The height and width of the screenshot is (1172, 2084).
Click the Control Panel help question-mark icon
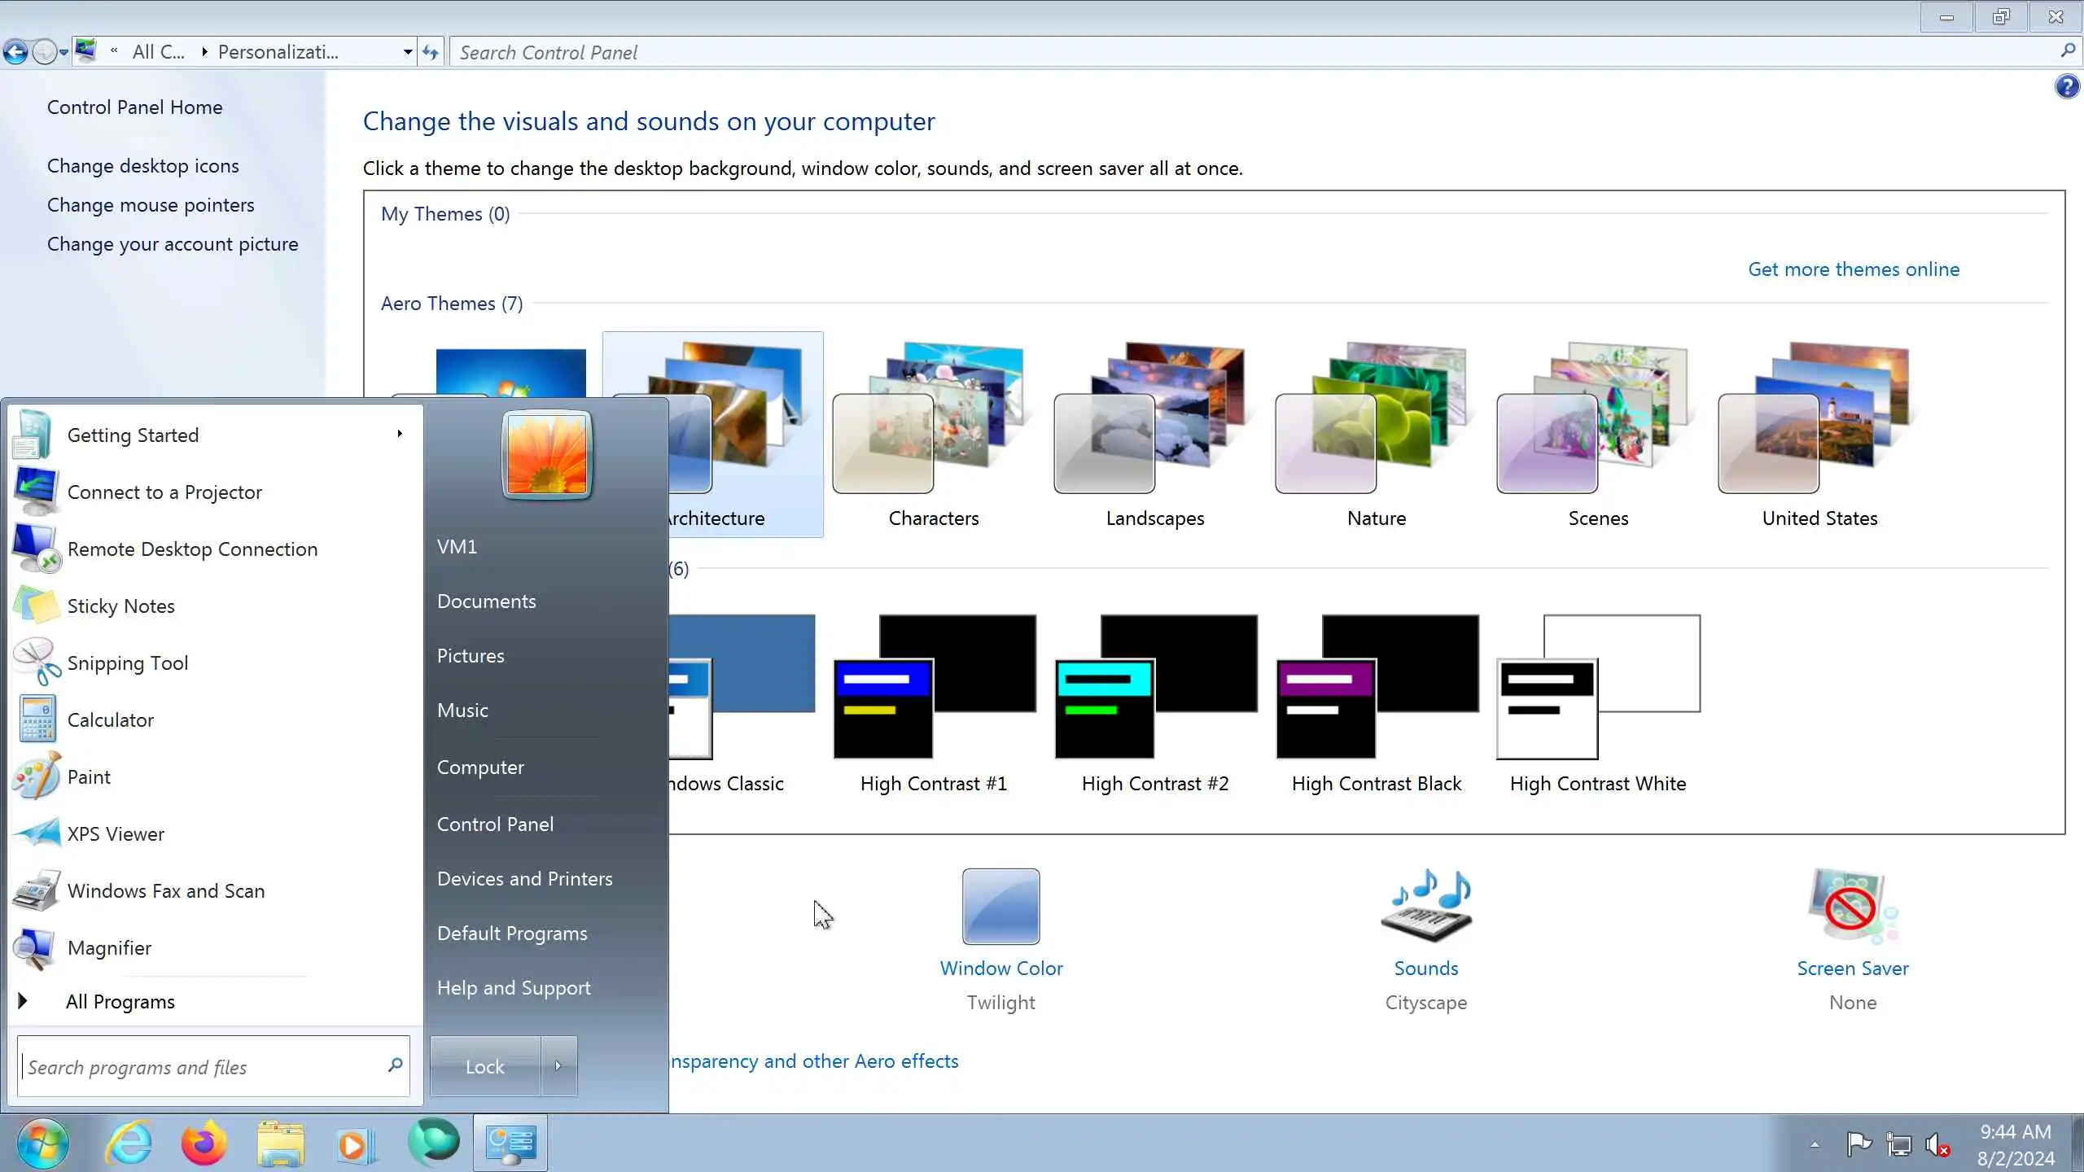[2066, 86]
